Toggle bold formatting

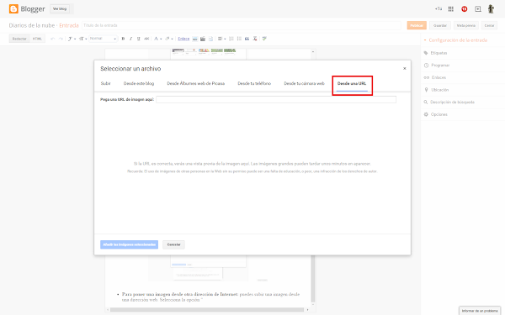coord(123,39)
